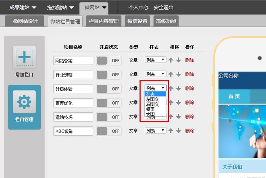The image size is (266, 178).
Task: Move 行业观察 row up with arrow
Action: 171,74
